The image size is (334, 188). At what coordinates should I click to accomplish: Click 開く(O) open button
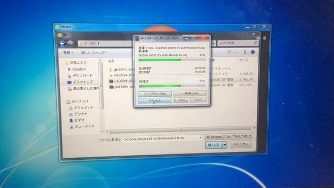tap(214, 145)
